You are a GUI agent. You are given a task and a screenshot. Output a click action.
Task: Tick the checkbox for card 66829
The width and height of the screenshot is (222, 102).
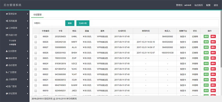(x=36, y=36)
